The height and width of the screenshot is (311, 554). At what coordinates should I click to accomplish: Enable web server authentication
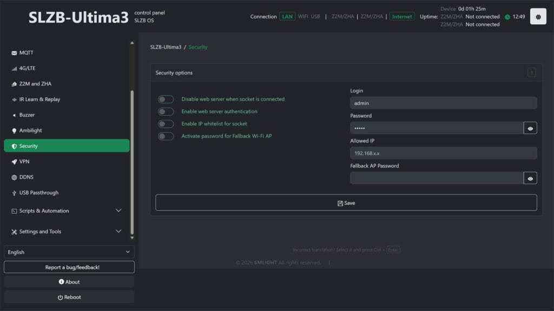click(166, 111)
